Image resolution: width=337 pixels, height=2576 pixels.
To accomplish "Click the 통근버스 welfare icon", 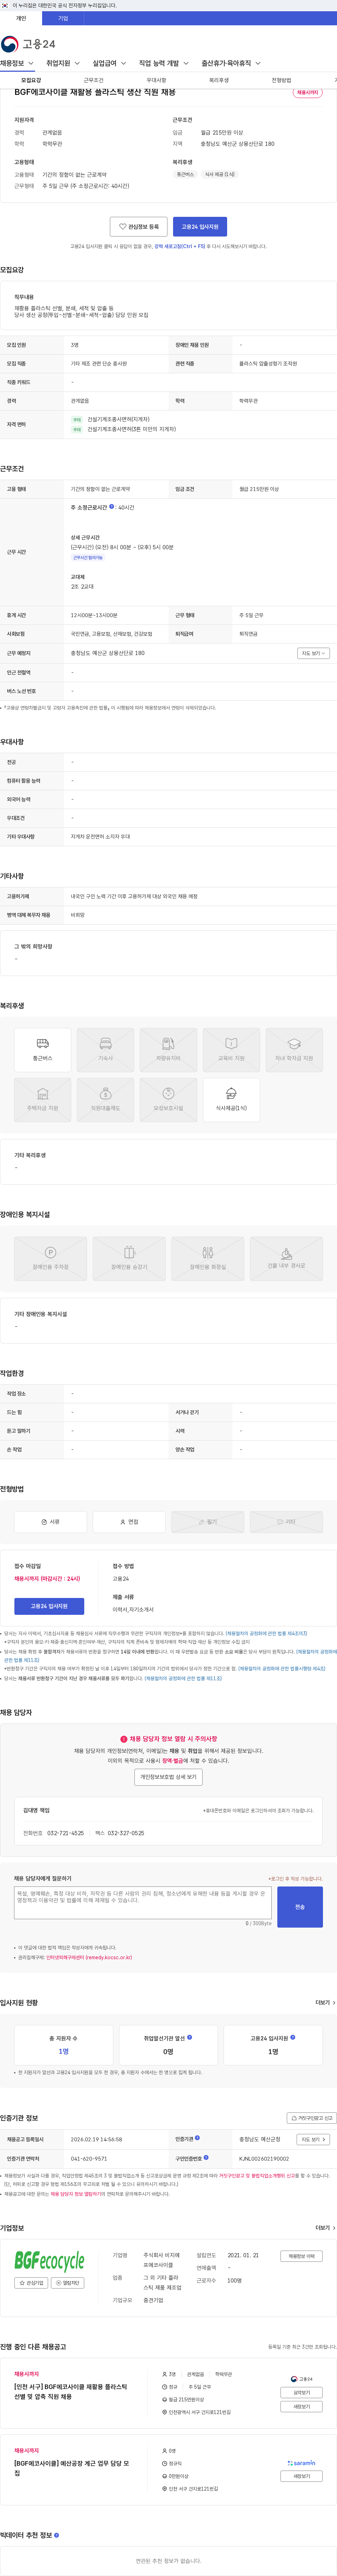I will (x=43, y=1050).
